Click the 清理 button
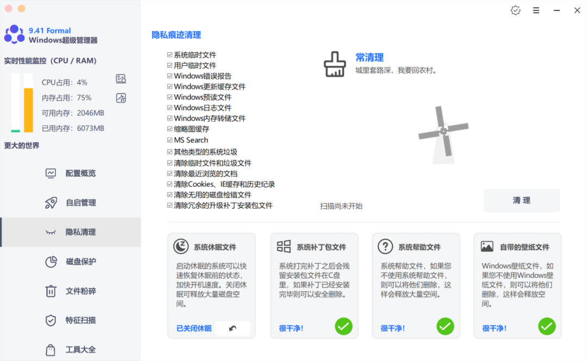 pyautogui.click(x=521, y=200)
